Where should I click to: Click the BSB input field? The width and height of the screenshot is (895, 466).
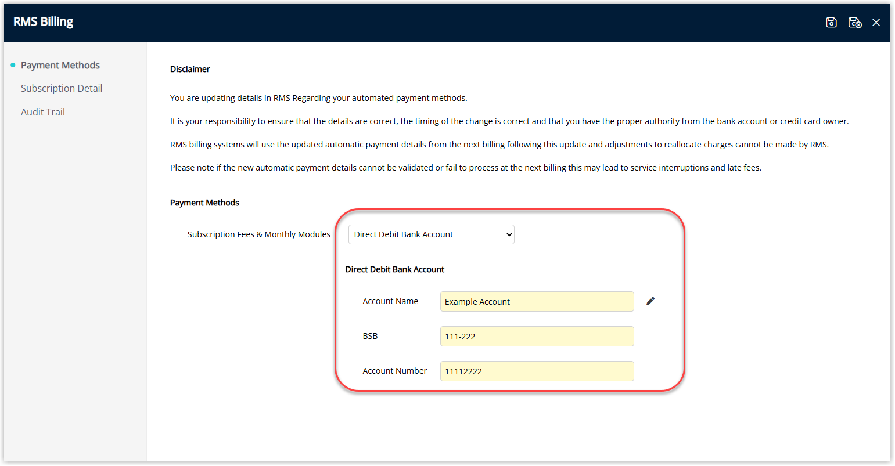click(x=537, y=337)
